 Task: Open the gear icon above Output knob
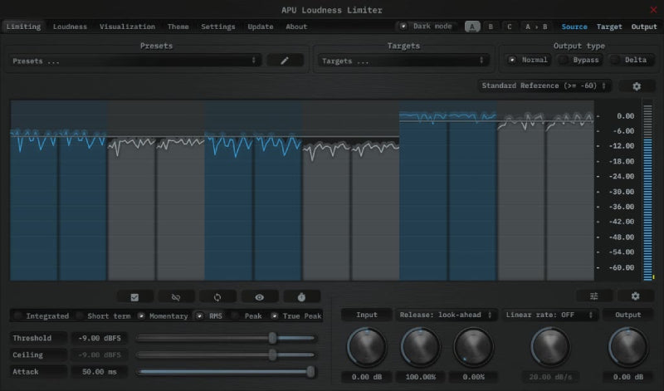tap(635, 296)
